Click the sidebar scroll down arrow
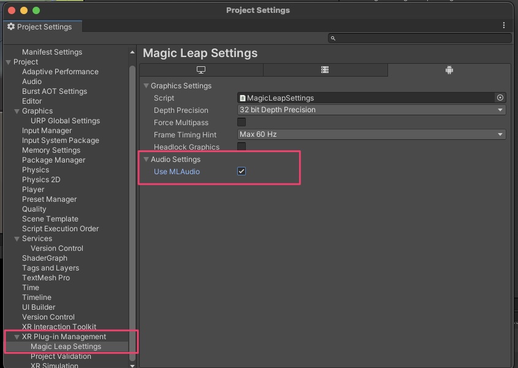Viewport: 518px width, 368px height. [132, 366]
